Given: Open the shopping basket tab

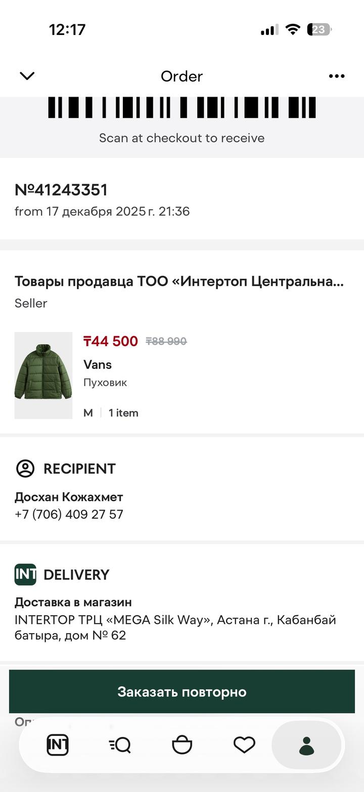Looking at the screenshot, I should point(182,745).
